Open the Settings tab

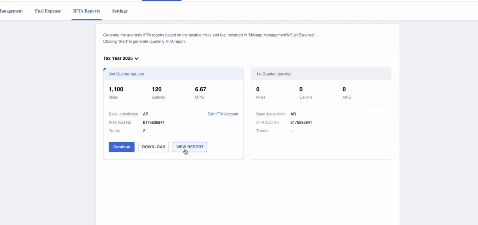(119, 11)
